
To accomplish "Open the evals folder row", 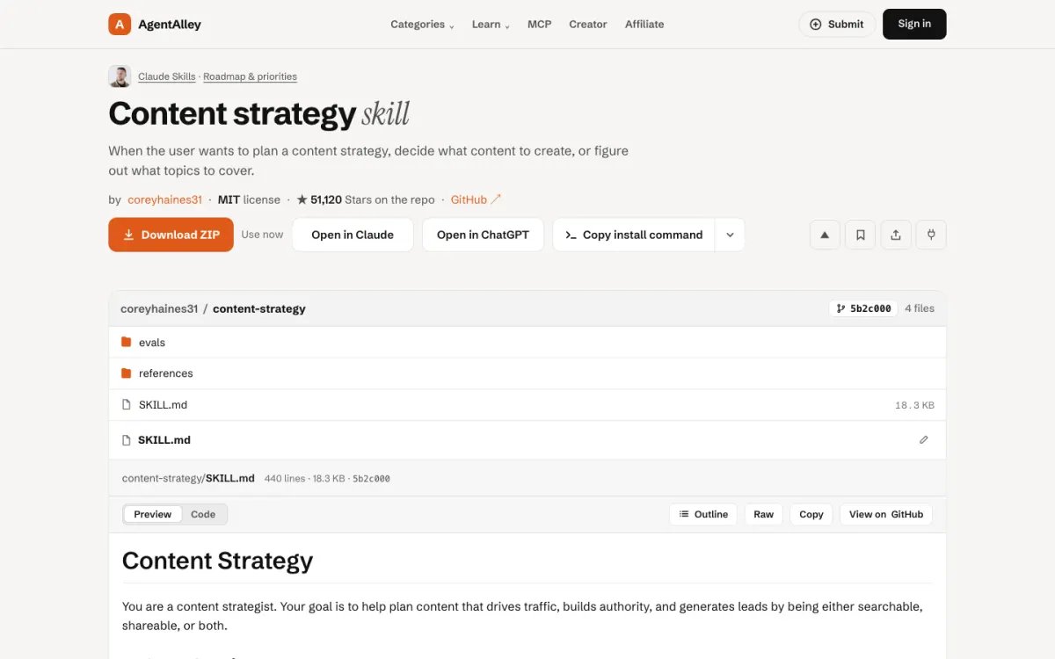I will tap(527, 342).
